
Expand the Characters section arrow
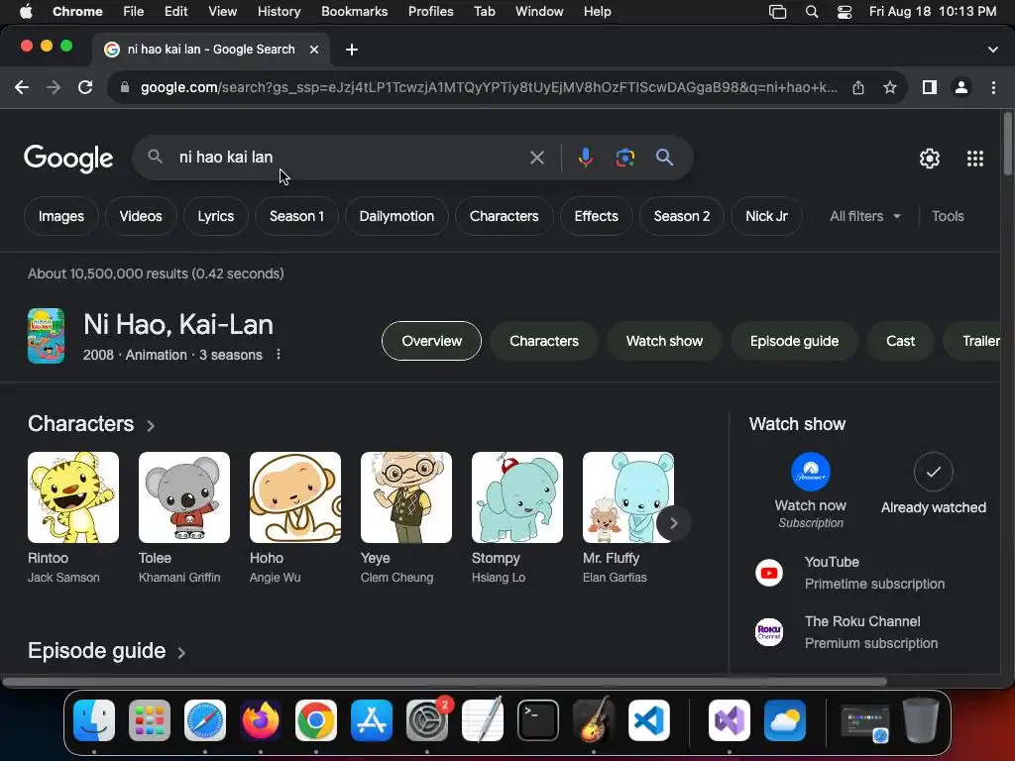pos(151,425)
